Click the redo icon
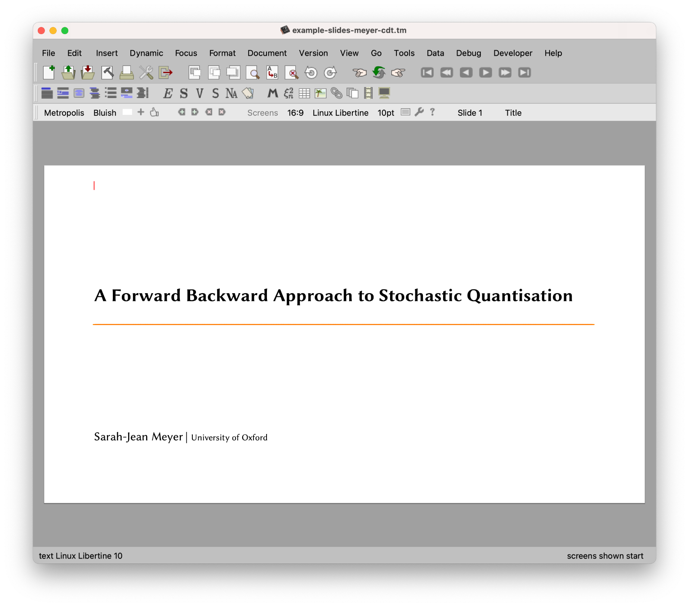Image resolution: width=689 pixels, height=607 pixels. pyautogui.click(x=330, y=72)
